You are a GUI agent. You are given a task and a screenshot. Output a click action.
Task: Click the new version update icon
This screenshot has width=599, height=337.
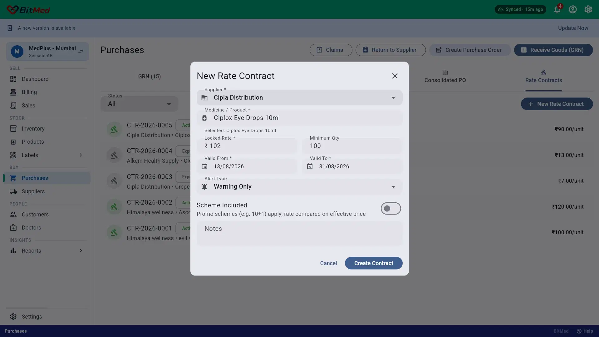(x=10, y=28)
